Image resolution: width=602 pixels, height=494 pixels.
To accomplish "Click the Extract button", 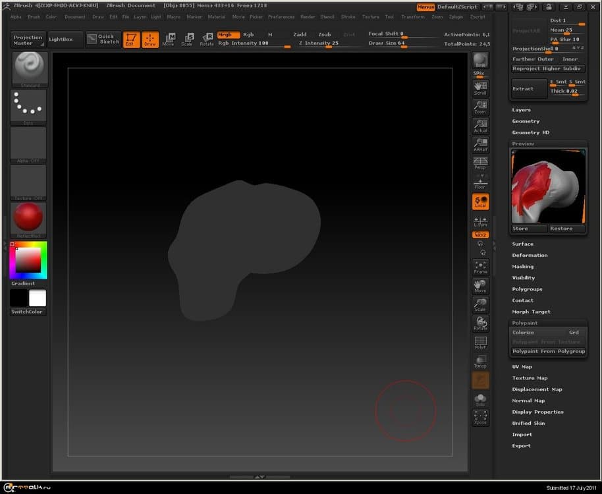I will 528,89.
